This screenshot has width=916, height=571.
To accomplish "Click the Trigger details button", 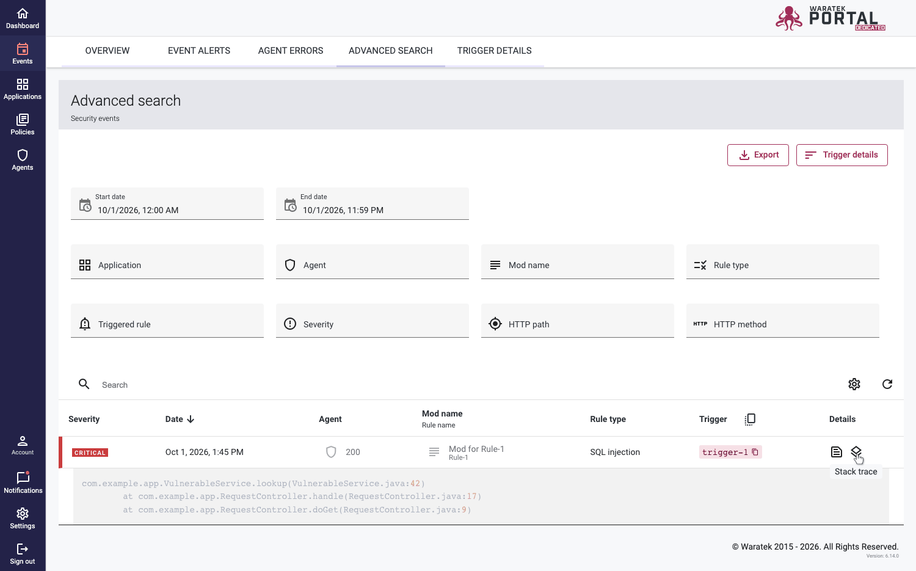I will pos(842,155).
